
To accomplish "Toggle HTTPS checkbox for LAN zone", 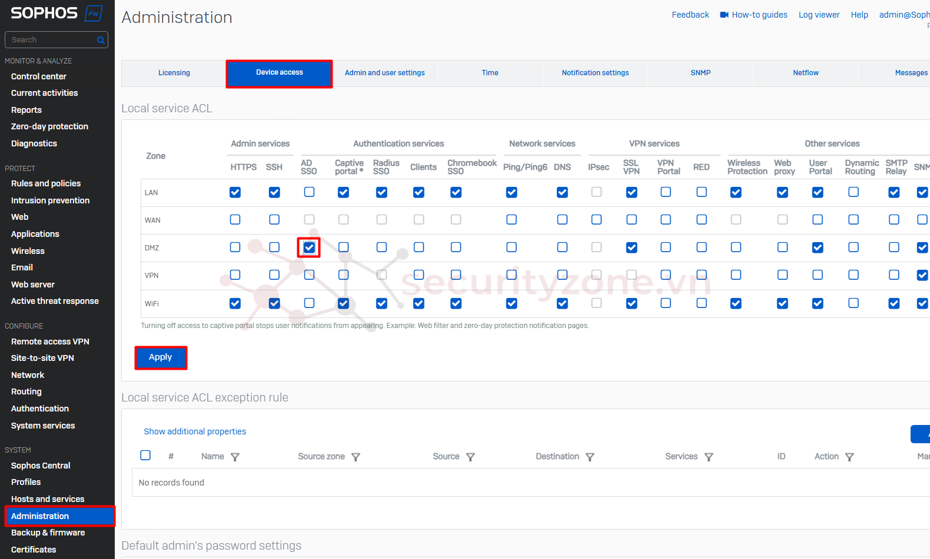I will click(235, 192).
